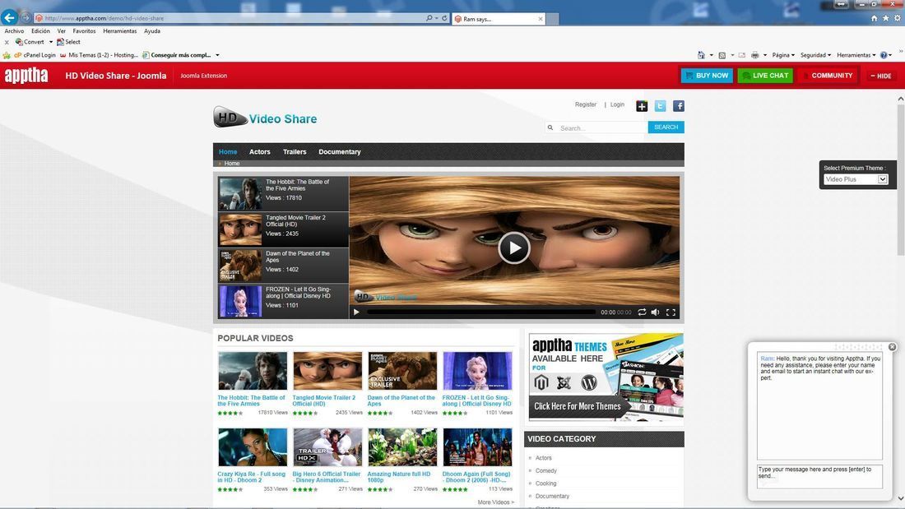Click the Twitter icon in the site header
905x509 pixels.
point(661,105)
